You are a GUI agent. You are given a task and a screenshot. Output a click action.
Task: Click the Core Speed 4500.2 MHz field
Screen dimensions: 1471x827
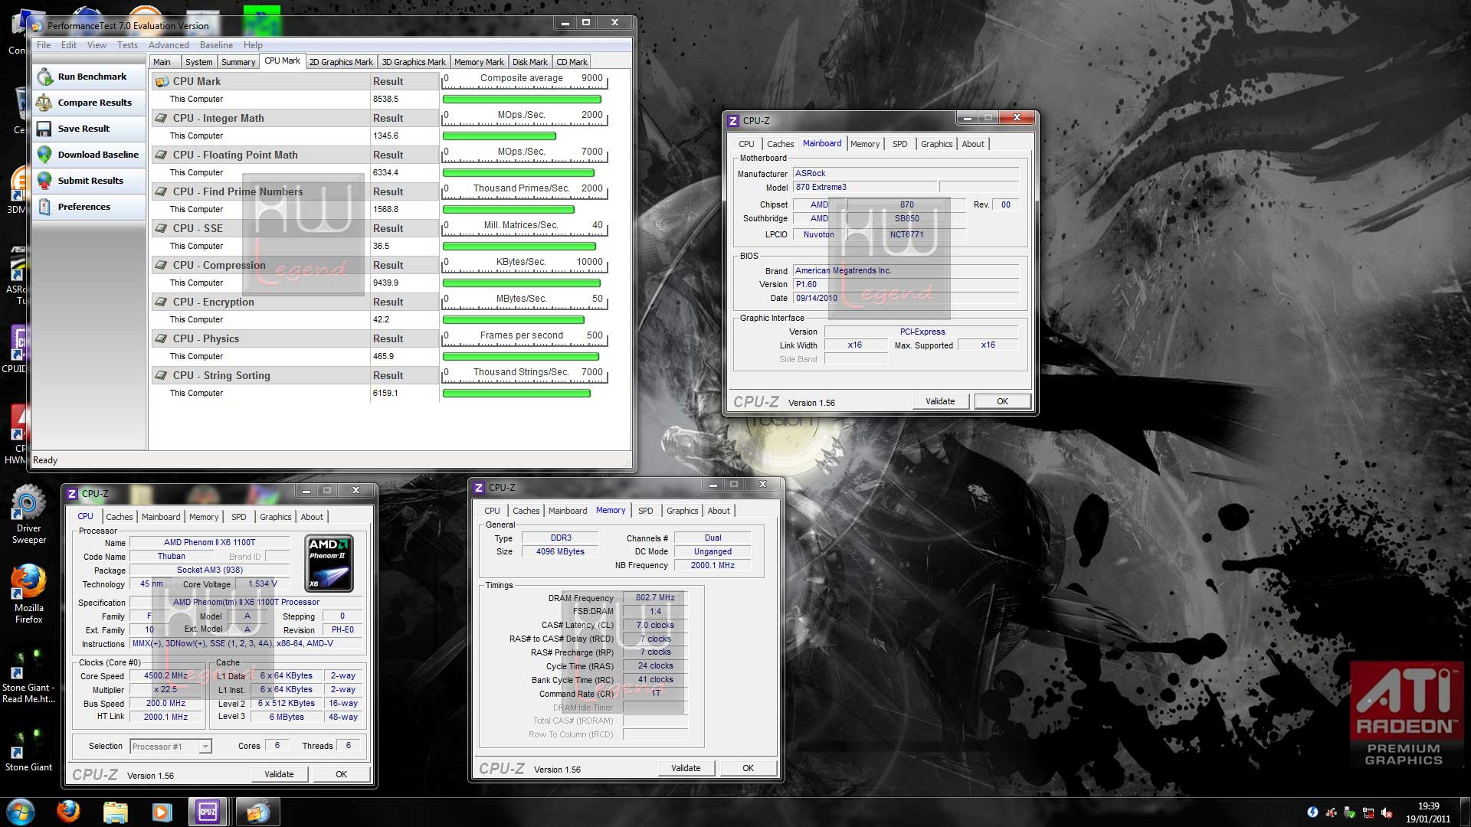(165, 676)
